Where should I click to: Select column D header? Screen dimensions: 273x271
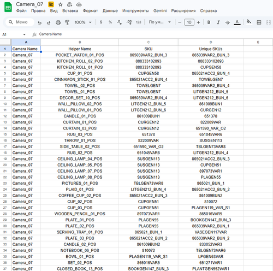pos(211,42)
